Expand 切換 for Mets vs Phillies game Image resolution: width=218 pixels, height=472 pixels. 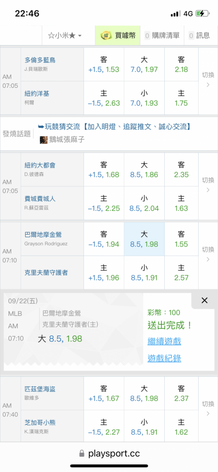tap(208, 186)
